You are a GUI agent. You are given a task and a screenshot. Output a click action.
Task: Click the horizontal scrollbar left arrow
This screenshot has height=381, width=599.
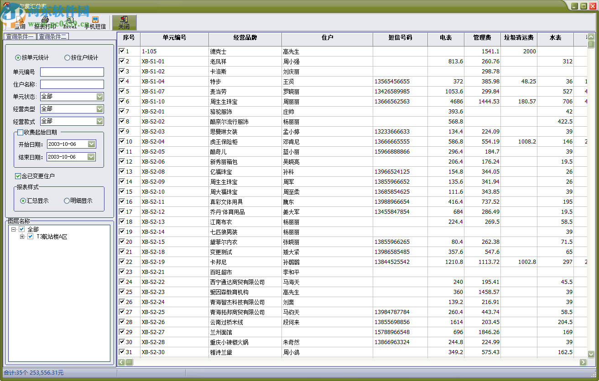pyautogui.click(x=122, y=362)
